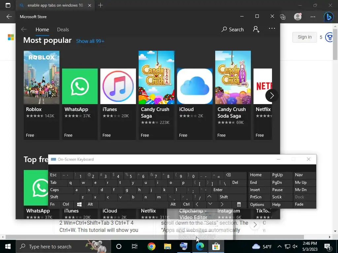This screenshot has height=253, width=338.
Task: Open Edge Collections icon
Action: click(283, 17)
